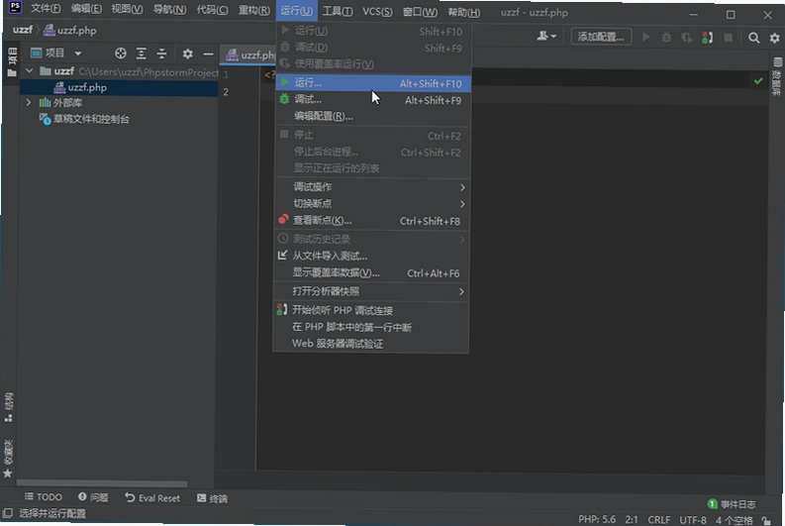Open the VCS(S) menu

click(x=377, y=12)
